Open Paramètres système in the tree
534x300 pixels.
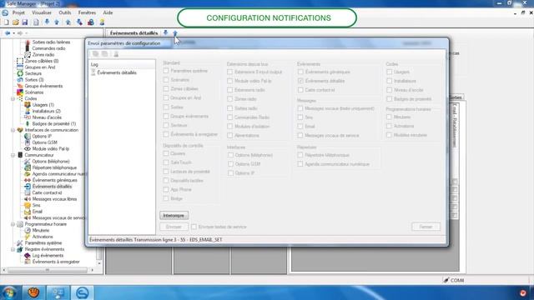pos(43,242)
